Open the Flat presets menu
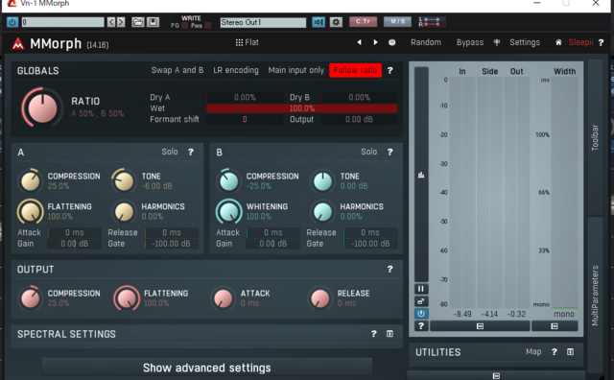 click(x=248, y=42)
